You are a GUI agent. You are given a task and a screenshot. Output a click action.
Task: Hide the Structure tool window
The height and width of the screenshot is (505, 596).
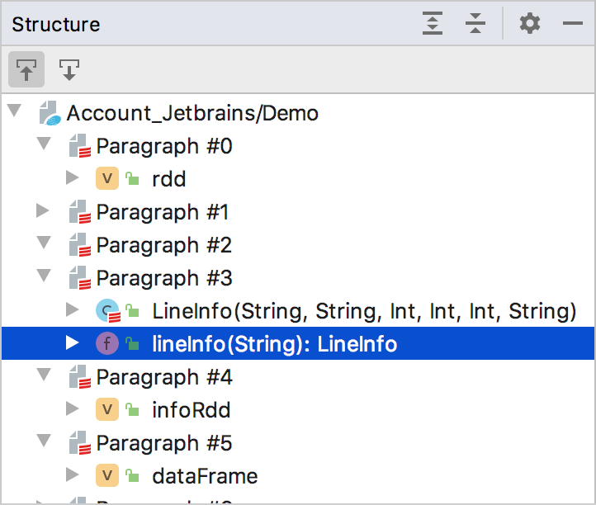pos(573,24)
